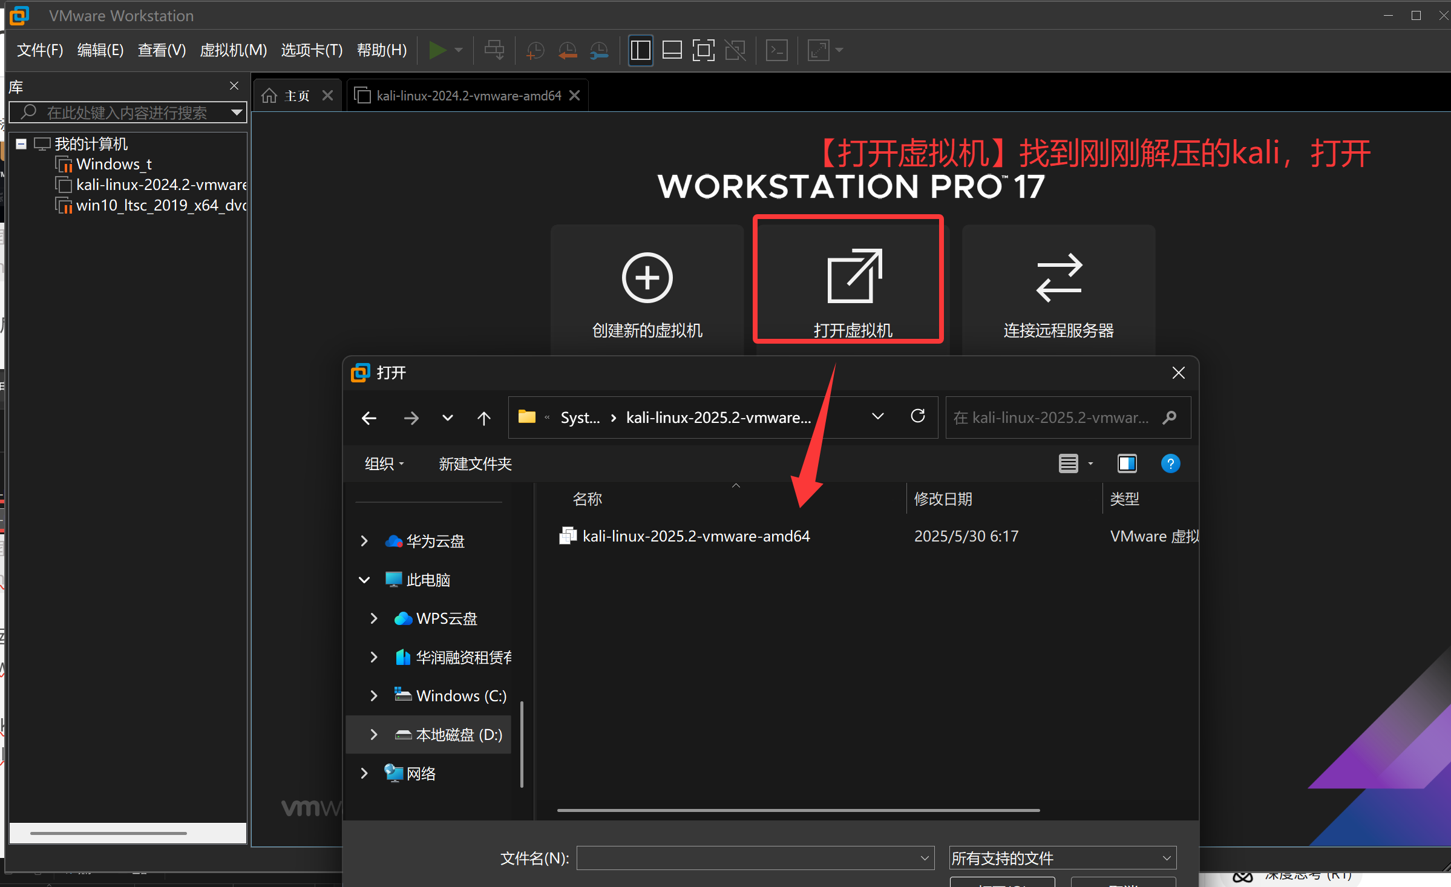Toggle the library sidebar view icon
Image resolution: width=1451 pixels, height=887 pixels.
pyautogui.click(x=641, y=50)
